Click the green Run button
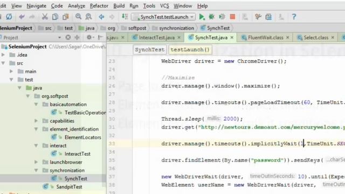 [202, 17]
